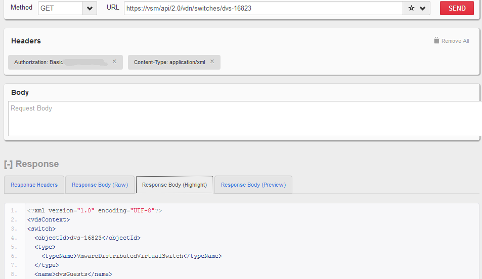Click the URL label

click(113, 8)
